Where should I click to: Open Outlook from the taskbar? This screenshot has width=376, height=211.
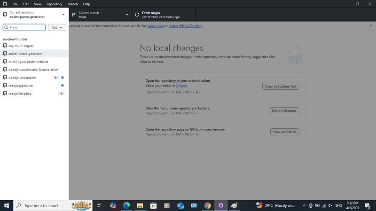pos(180,205)
